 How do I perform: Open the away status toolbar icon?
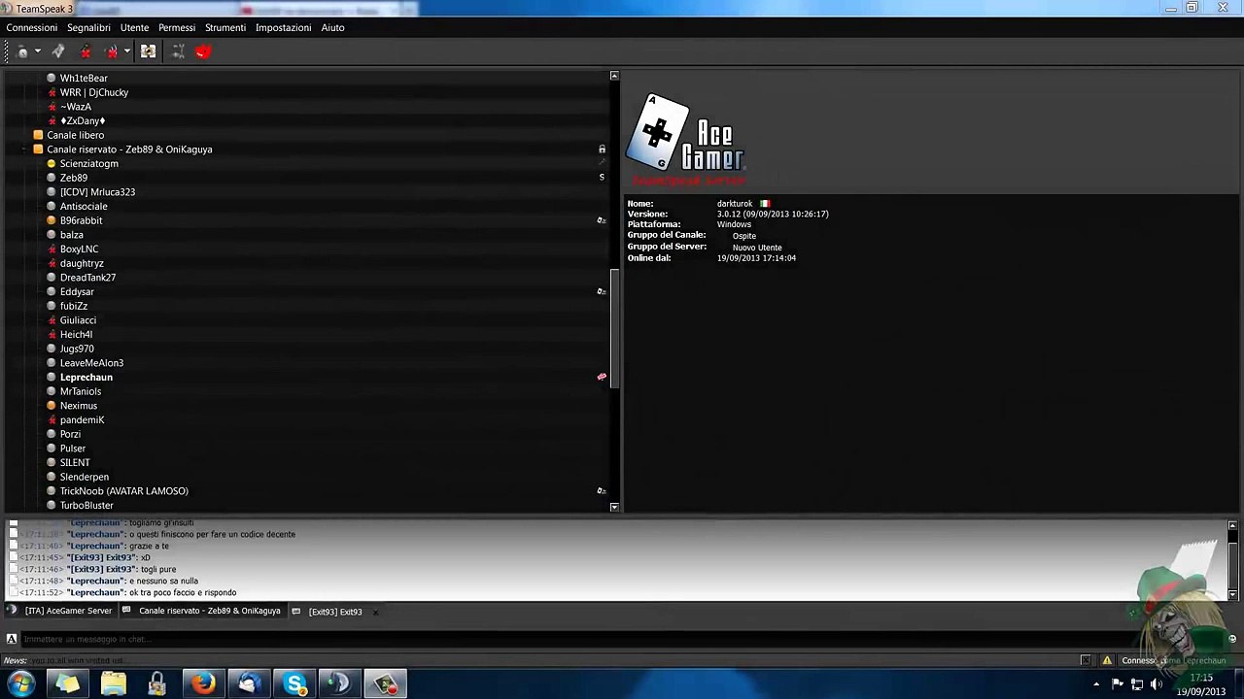(x=22, y=51)
